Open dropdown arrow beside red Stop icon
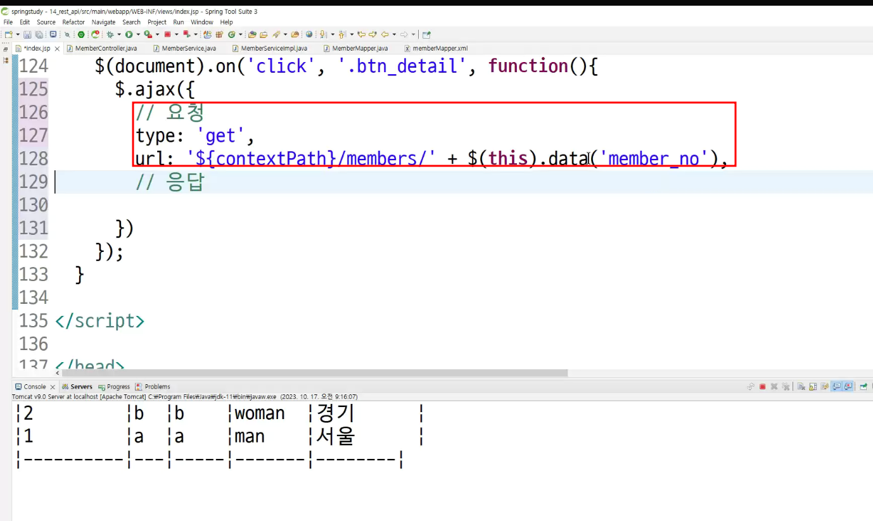This screenshot has width=873, height=521. click(x=176, y=34)
